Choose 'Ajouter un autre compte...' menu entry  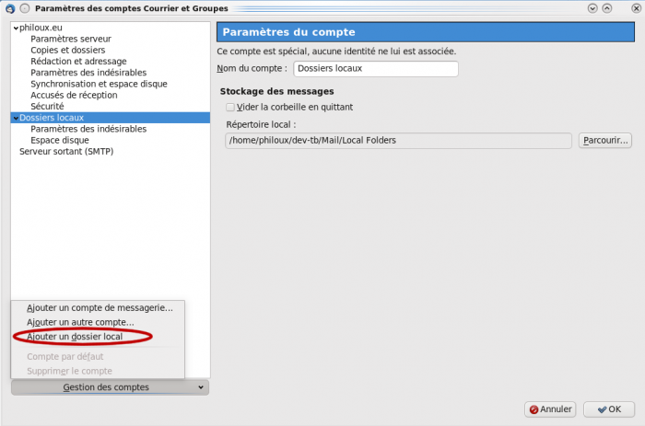pos(80,322)
